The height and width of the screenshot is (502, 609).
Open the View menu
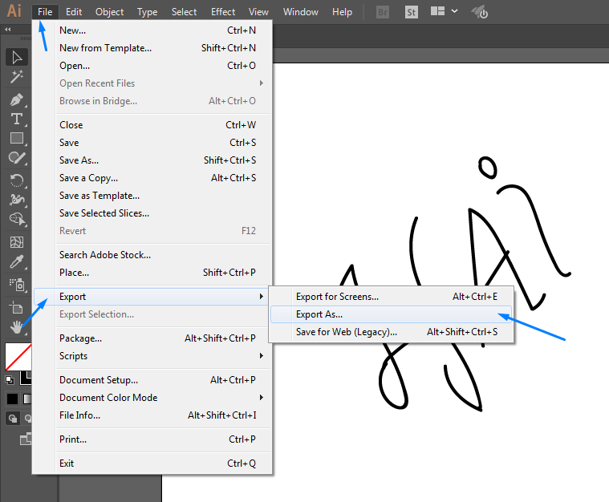pyautogui.click(x=258, y=12)
